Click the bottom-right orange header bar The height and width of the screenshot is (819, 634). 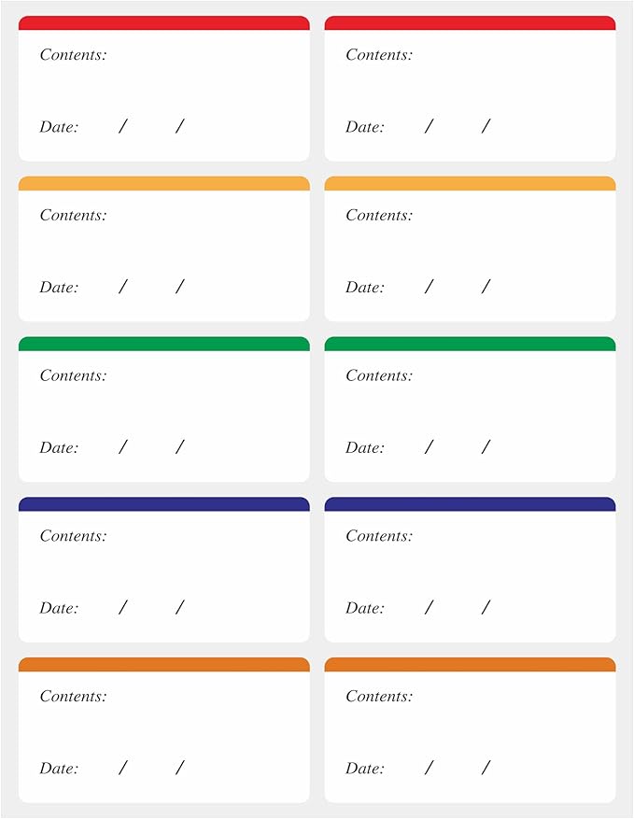point(470,664)
